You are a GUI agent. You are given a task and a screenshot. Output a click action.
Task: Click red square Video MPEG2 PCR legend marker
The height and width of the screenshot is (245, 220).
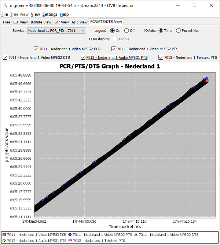pyautogui.click(x=4, y=234)
